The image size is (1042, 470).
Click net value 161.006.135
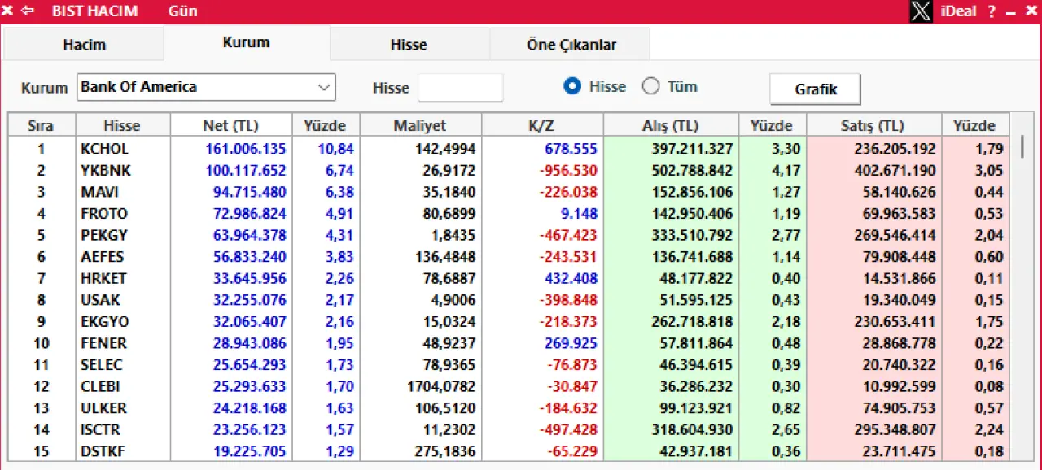[x=246, y=149]
